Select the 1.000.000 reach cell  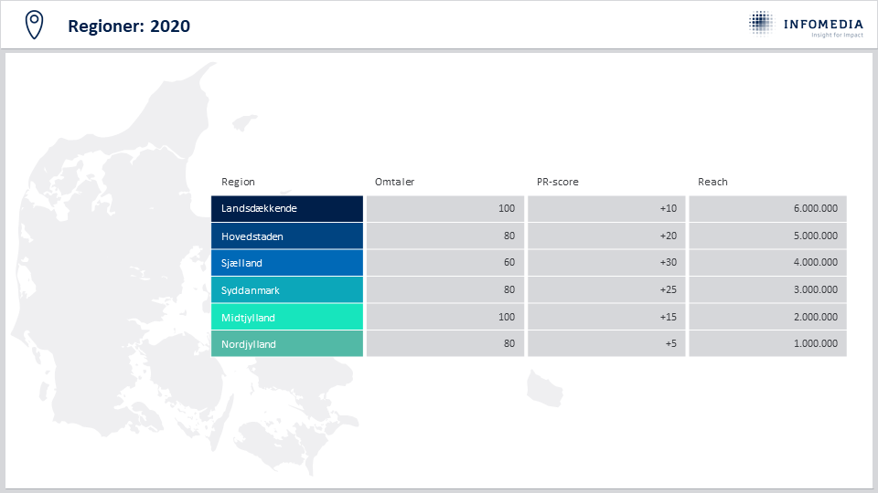pos(767,344)
